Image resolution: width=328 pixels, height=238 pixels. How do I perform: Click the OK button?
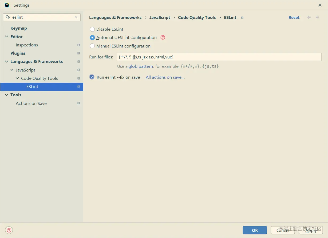point(255,230)
